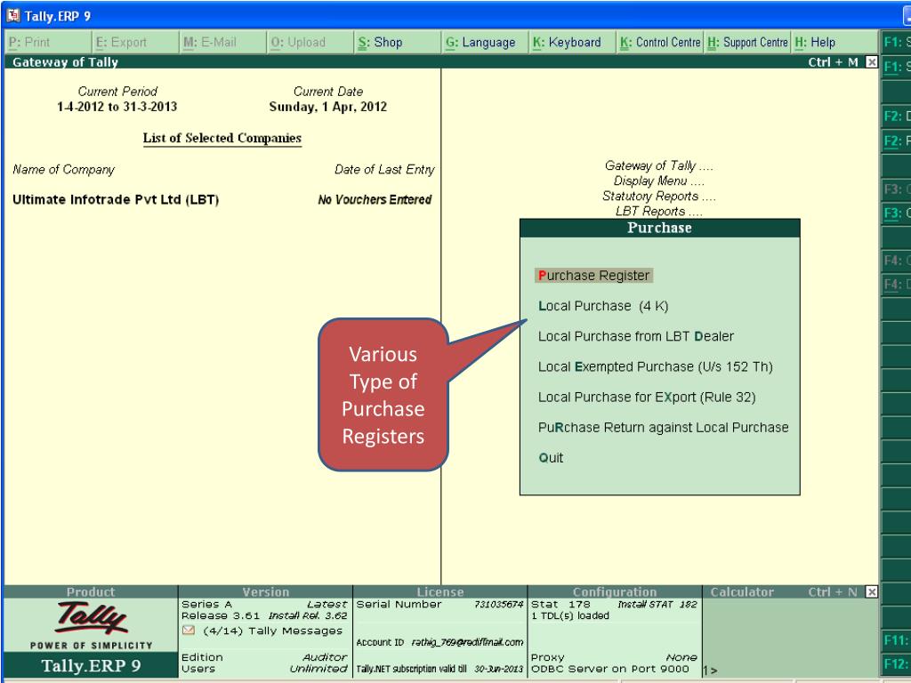Quit the Purchase menu
This screenshot has width=911, height=683.
tap(551, 458)
